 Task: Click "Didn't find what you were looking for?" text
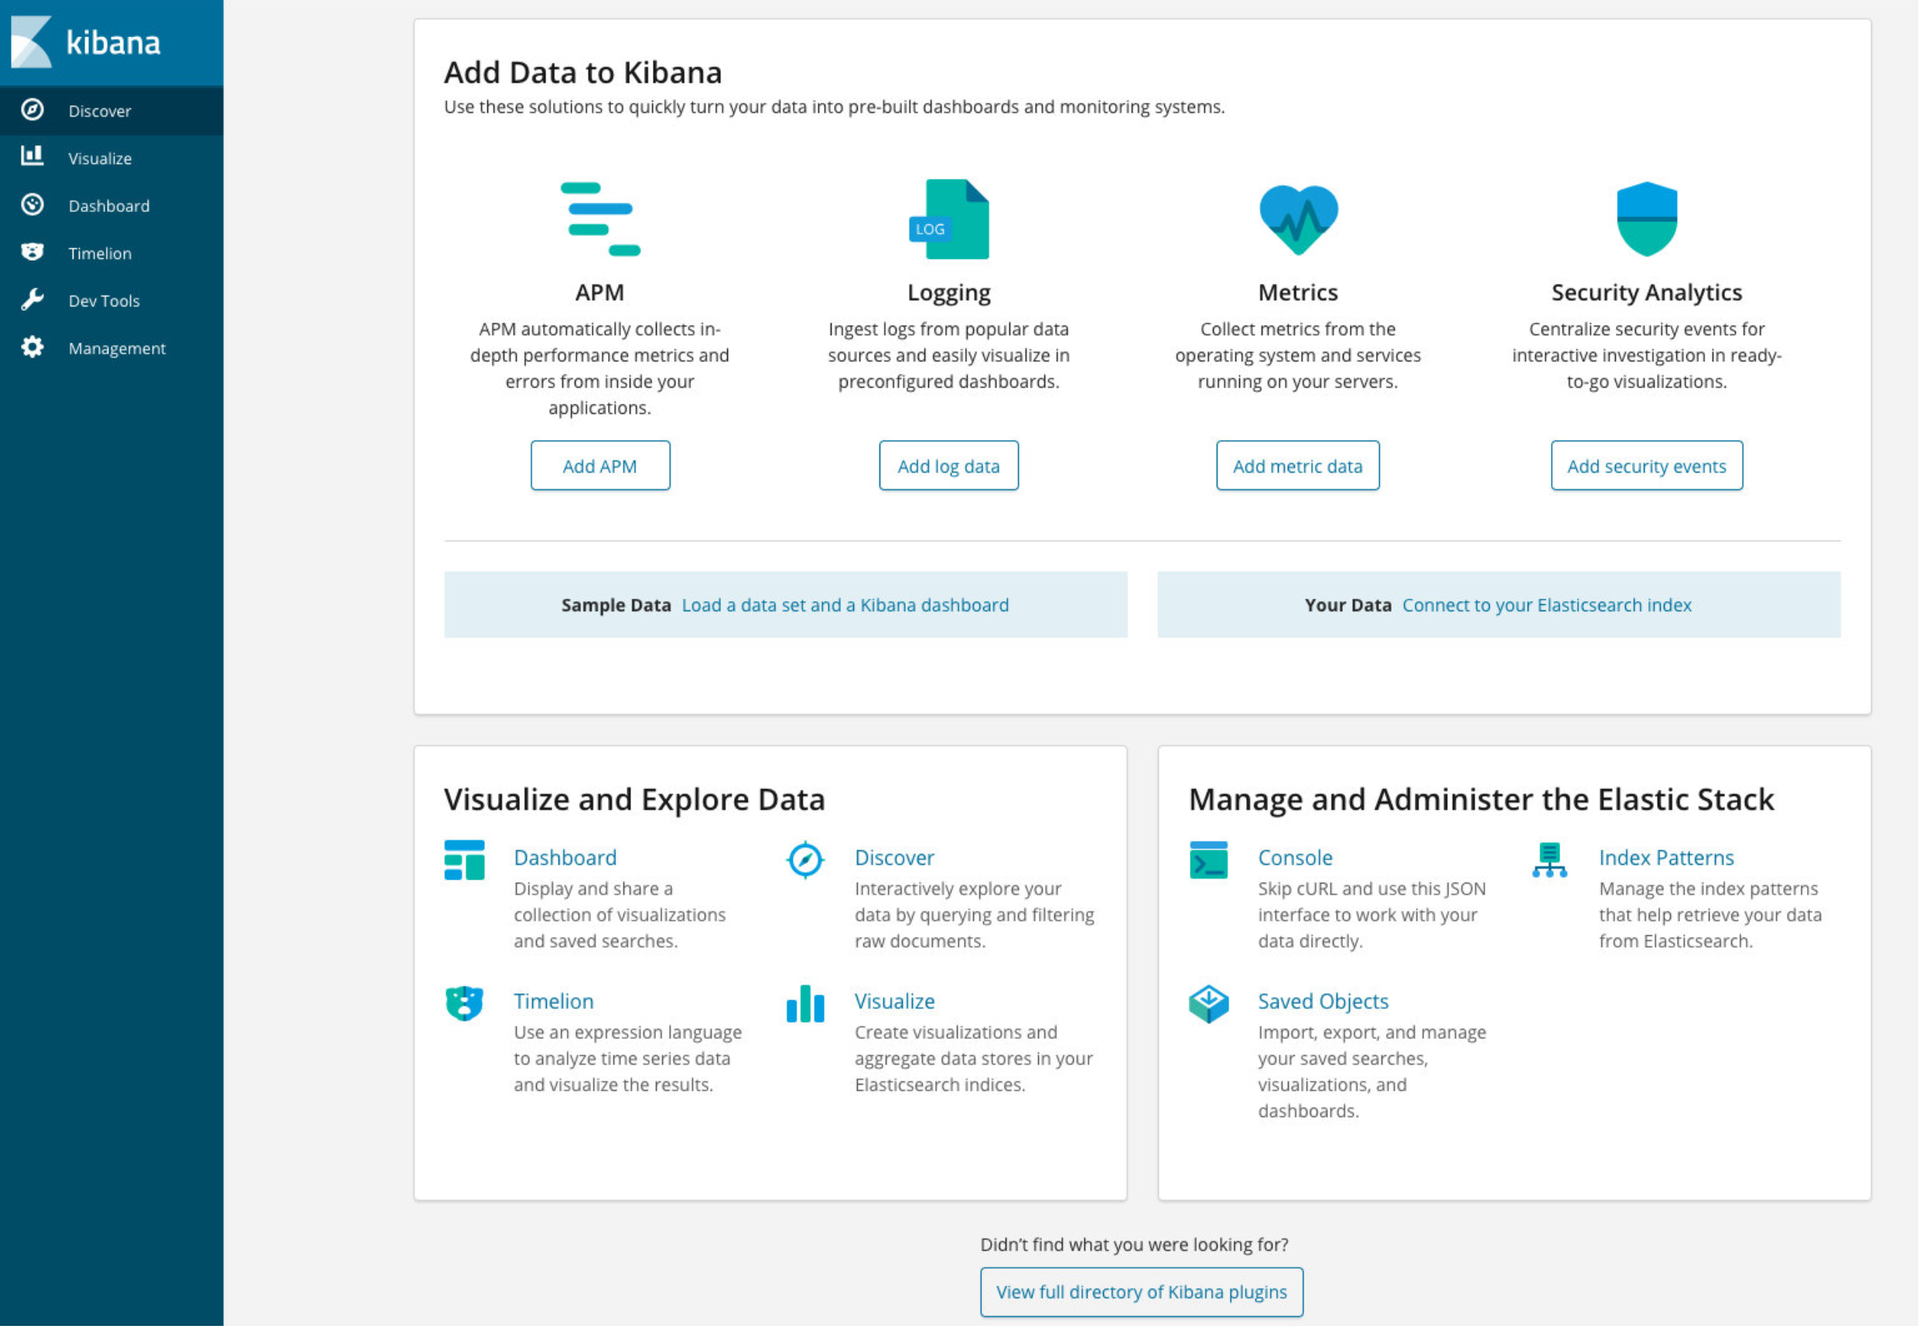tap(1136, 1245)
